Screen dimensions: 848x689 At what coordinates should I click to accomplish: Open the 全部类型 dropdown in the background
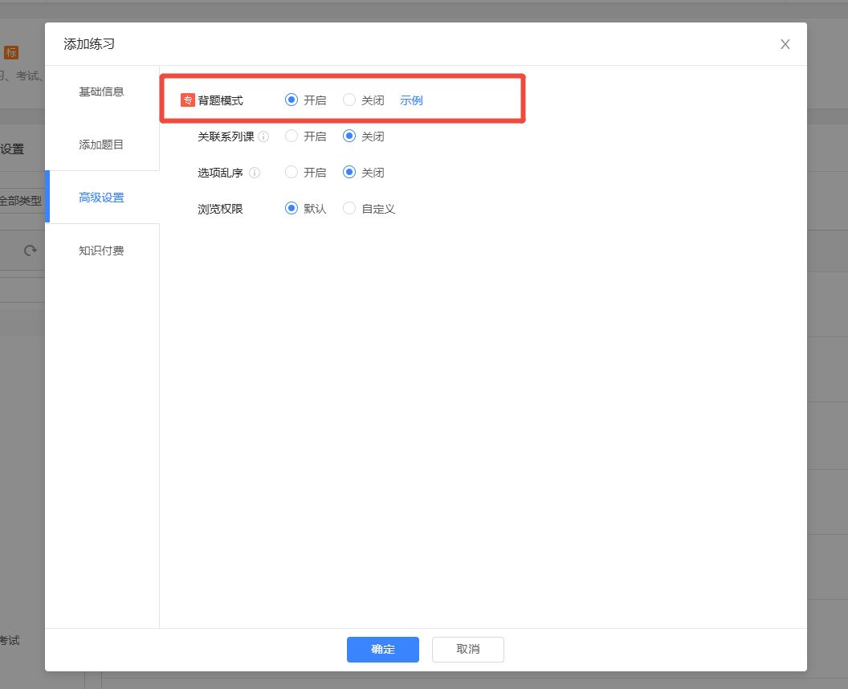(21, 201)
